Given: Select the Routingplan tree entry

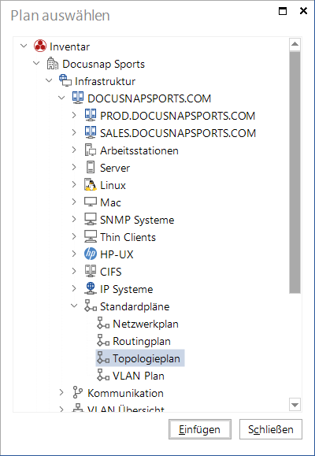Looking at the screenshot, I should point(142,341).
